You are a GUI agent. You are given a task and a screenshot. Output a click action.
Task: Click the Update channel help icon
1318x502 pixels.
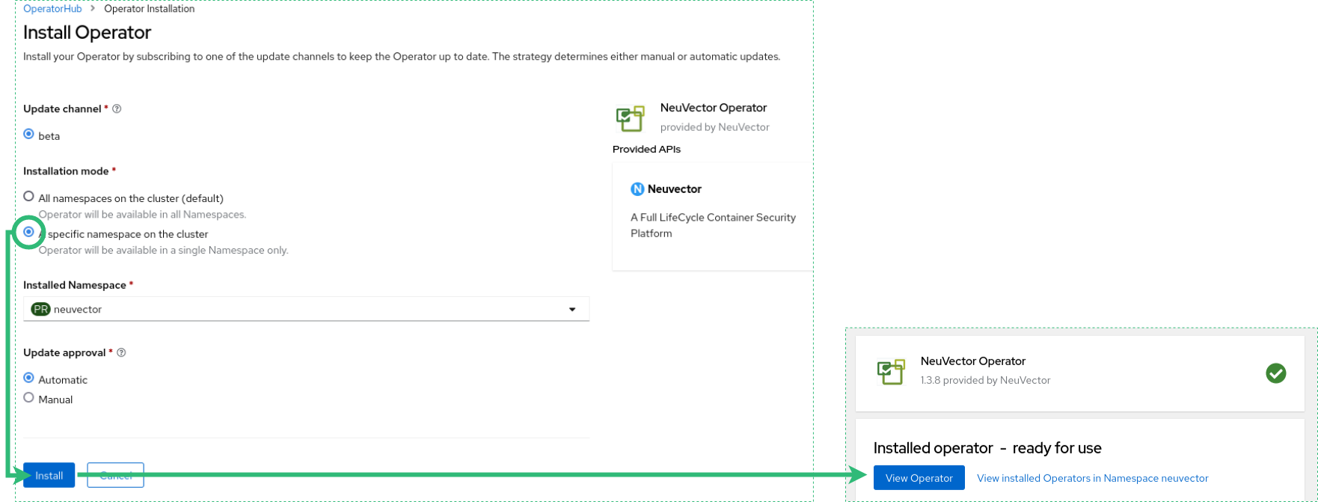pyautogui.click(x=117, y=109)
